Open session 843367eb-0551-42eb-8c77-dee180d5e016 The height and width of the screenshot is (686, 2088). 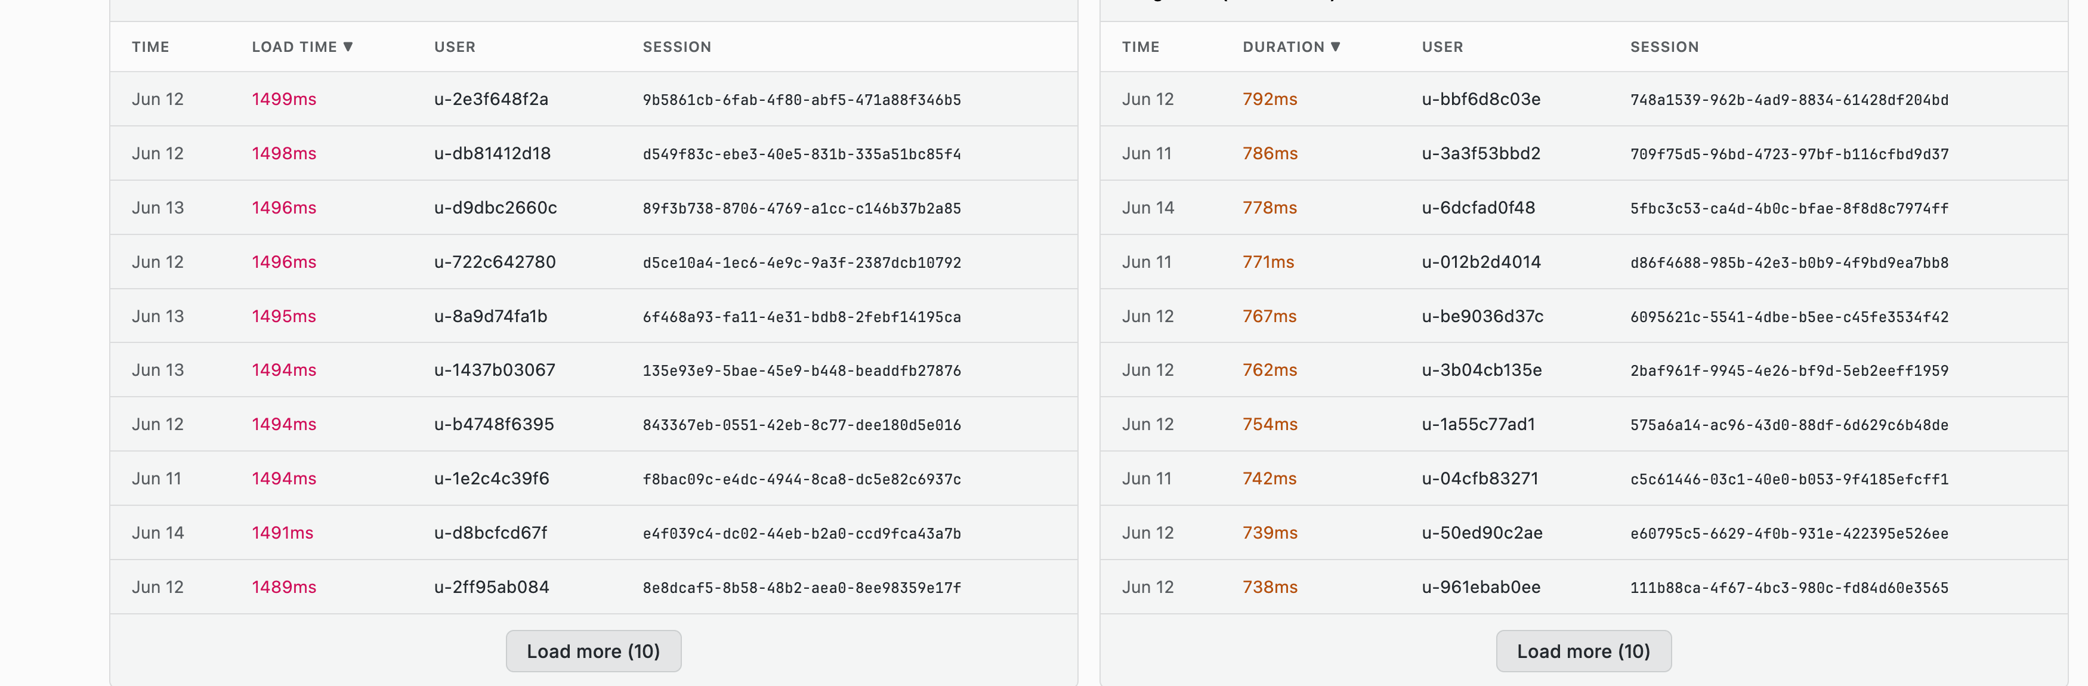click(802, 425)
